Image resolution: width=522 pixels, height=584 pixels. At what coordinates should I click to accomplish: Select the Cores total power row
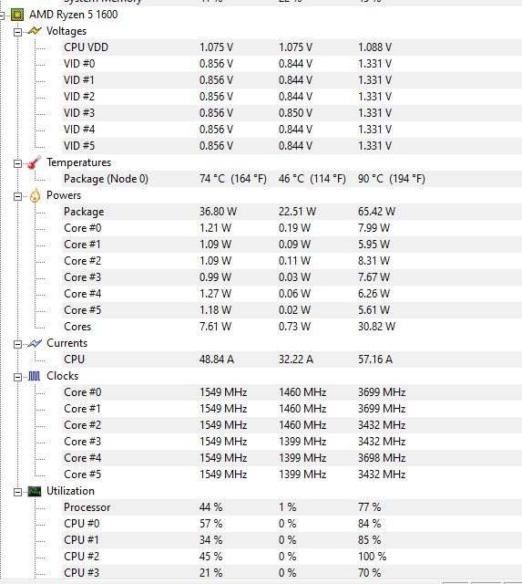[x=292, y=327]
